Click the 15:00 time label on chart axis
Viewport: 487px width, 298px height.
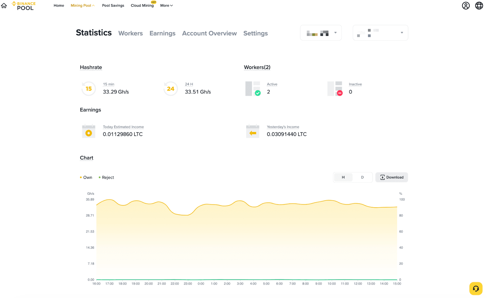397,284
